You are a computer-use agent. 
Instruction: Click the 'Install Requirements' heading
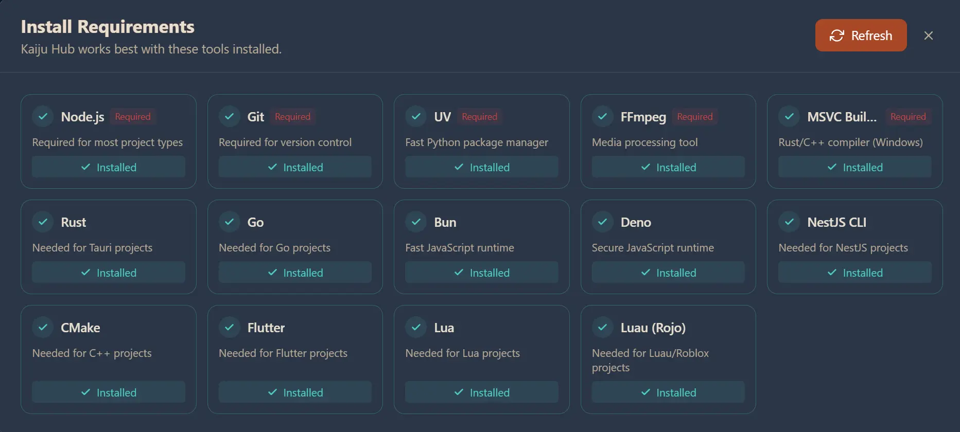tap(108, 27)
